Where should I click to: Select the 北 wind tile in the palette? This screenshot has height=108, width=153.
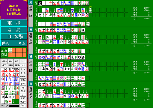(x=14, y=97)
